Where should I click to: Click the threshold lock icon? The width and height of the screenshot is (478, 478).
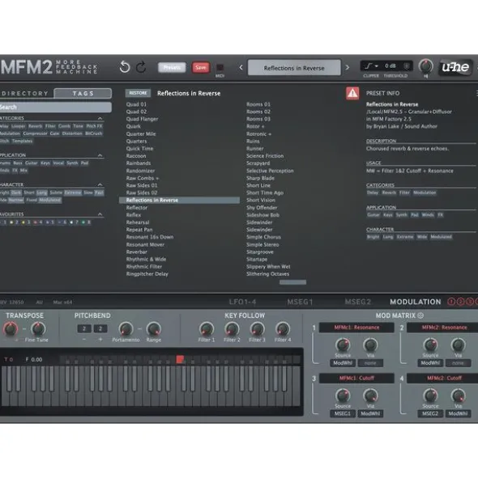406,66
